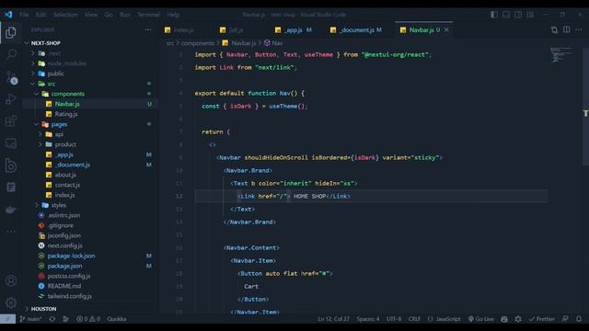This screenshot has width=589, height=331.
Task: Open about.js in the explorer
Action: (65, 175)
